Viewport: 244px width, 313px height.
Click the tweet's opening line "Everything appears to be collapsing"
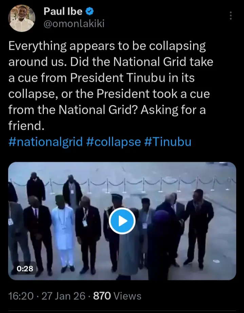[x=107, y=46]
